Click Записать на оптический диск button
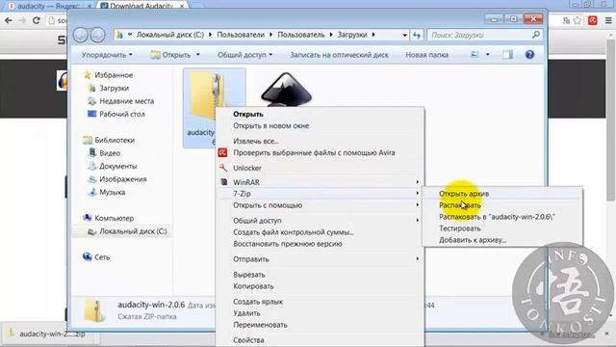616x347 pixels. [x=339, y=55]
